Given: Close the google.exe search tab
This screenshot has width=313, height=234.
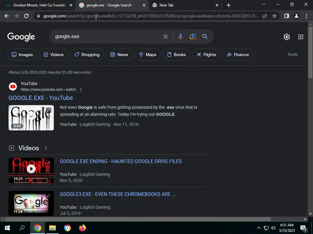Looking at the screenshot, I should [144, 5].
